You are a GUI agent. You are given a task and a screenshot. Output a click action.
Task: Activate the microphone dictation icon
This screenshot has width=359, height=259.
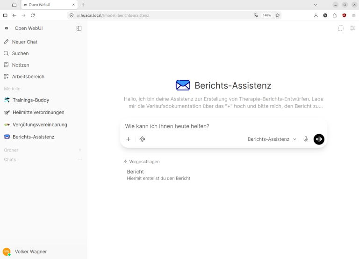[x=306, y=139]
